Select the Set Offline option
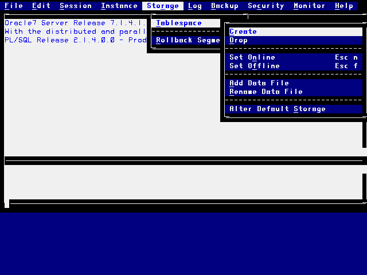 click(x=255, y=66)
